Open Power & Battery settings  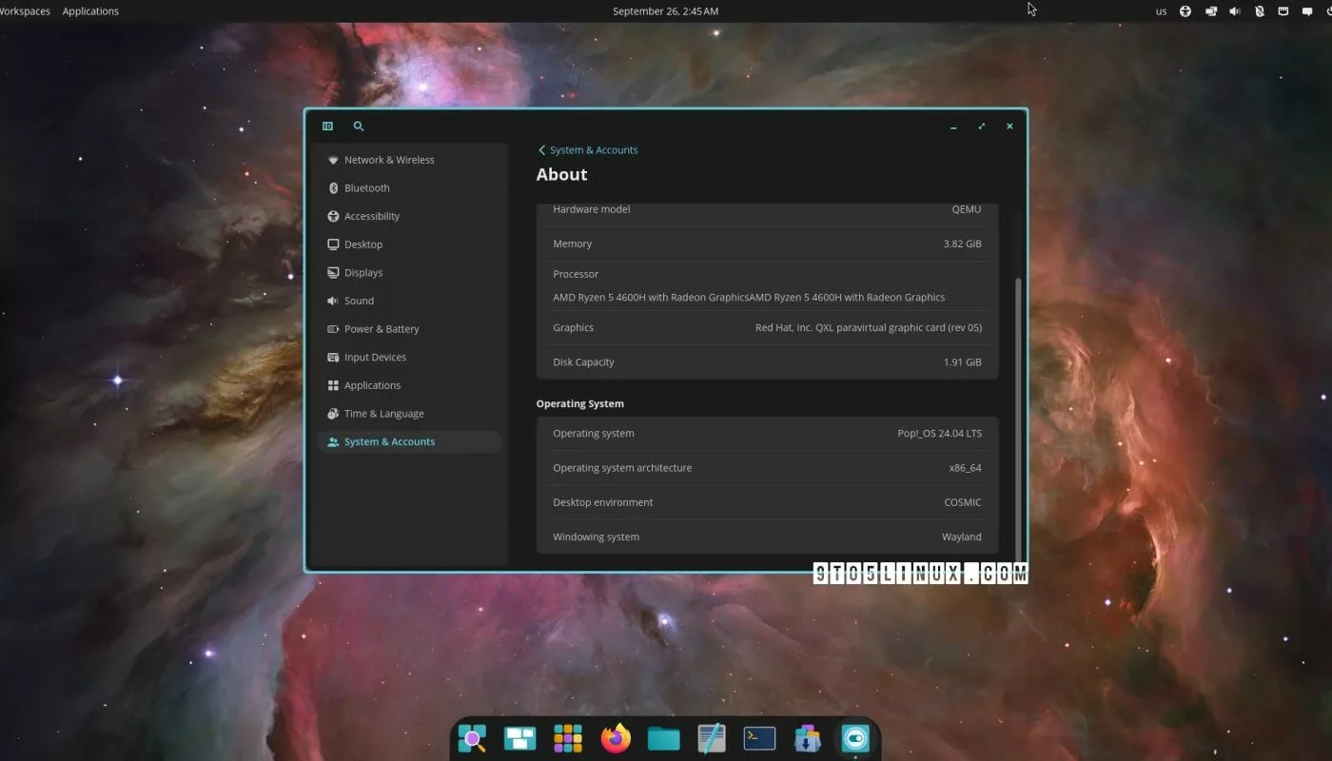[x=382, y=329]
